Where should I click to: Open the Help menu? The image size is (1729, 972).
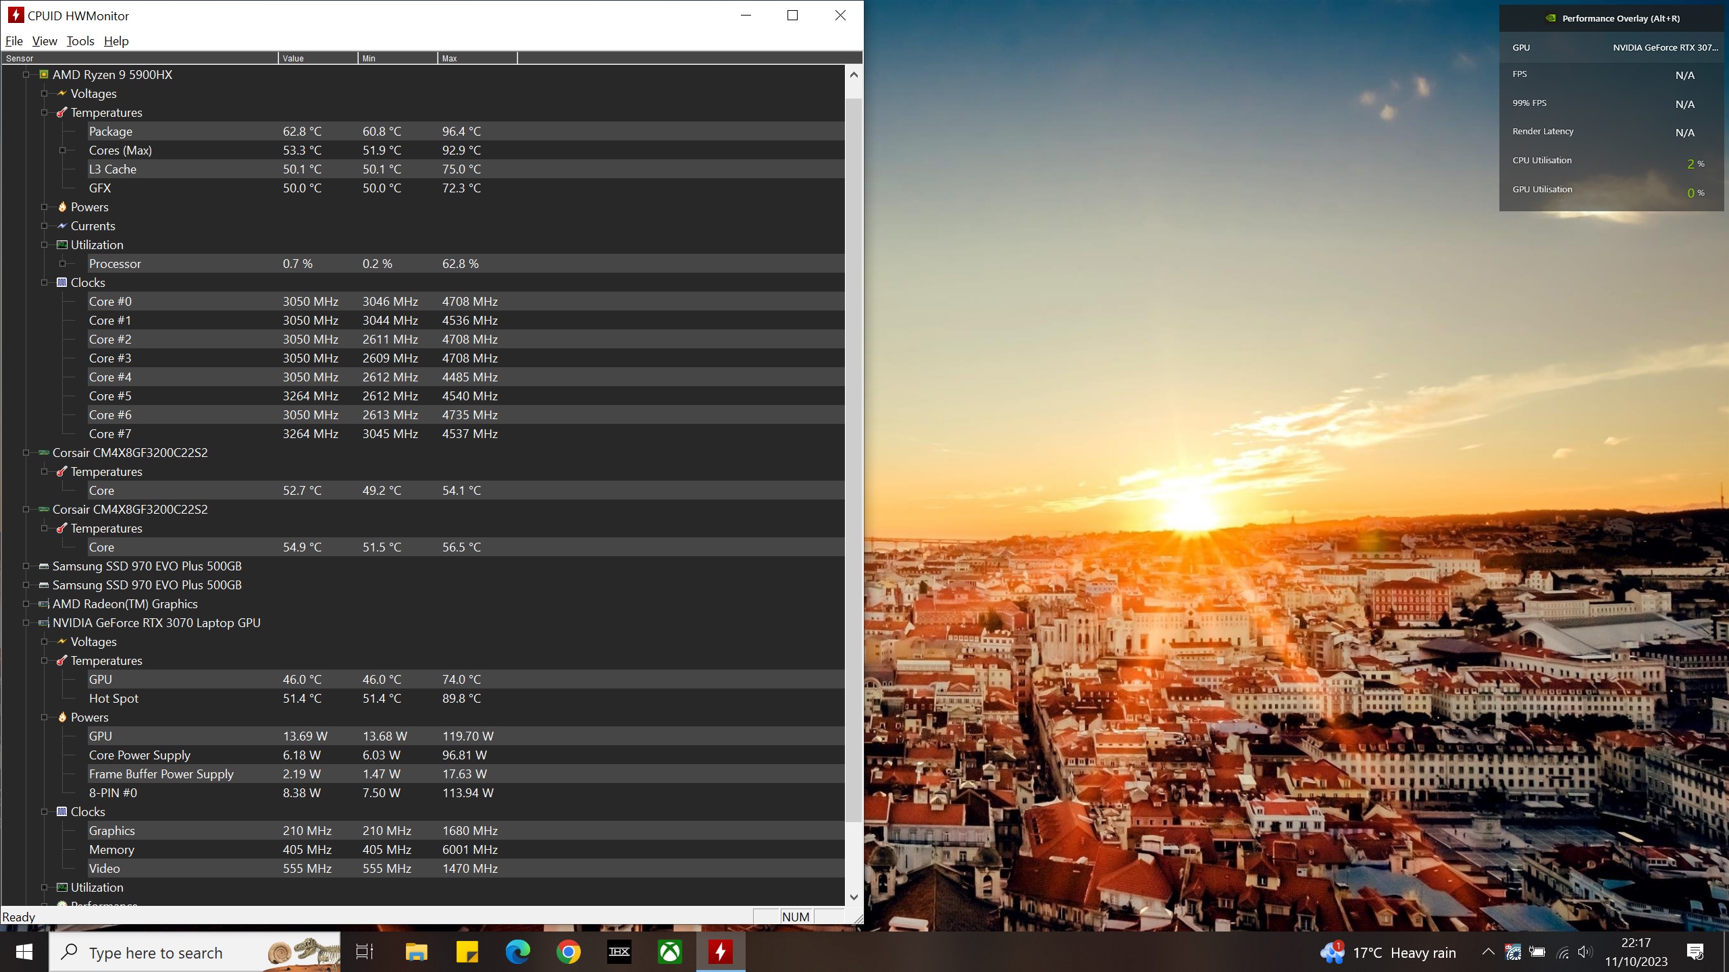(x=116, y=41)
